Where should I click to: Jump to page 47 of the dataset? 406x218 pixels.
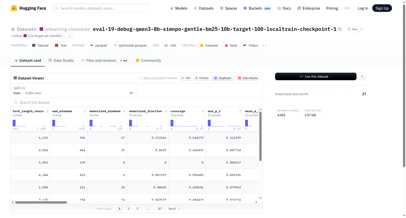coord(160,209)
